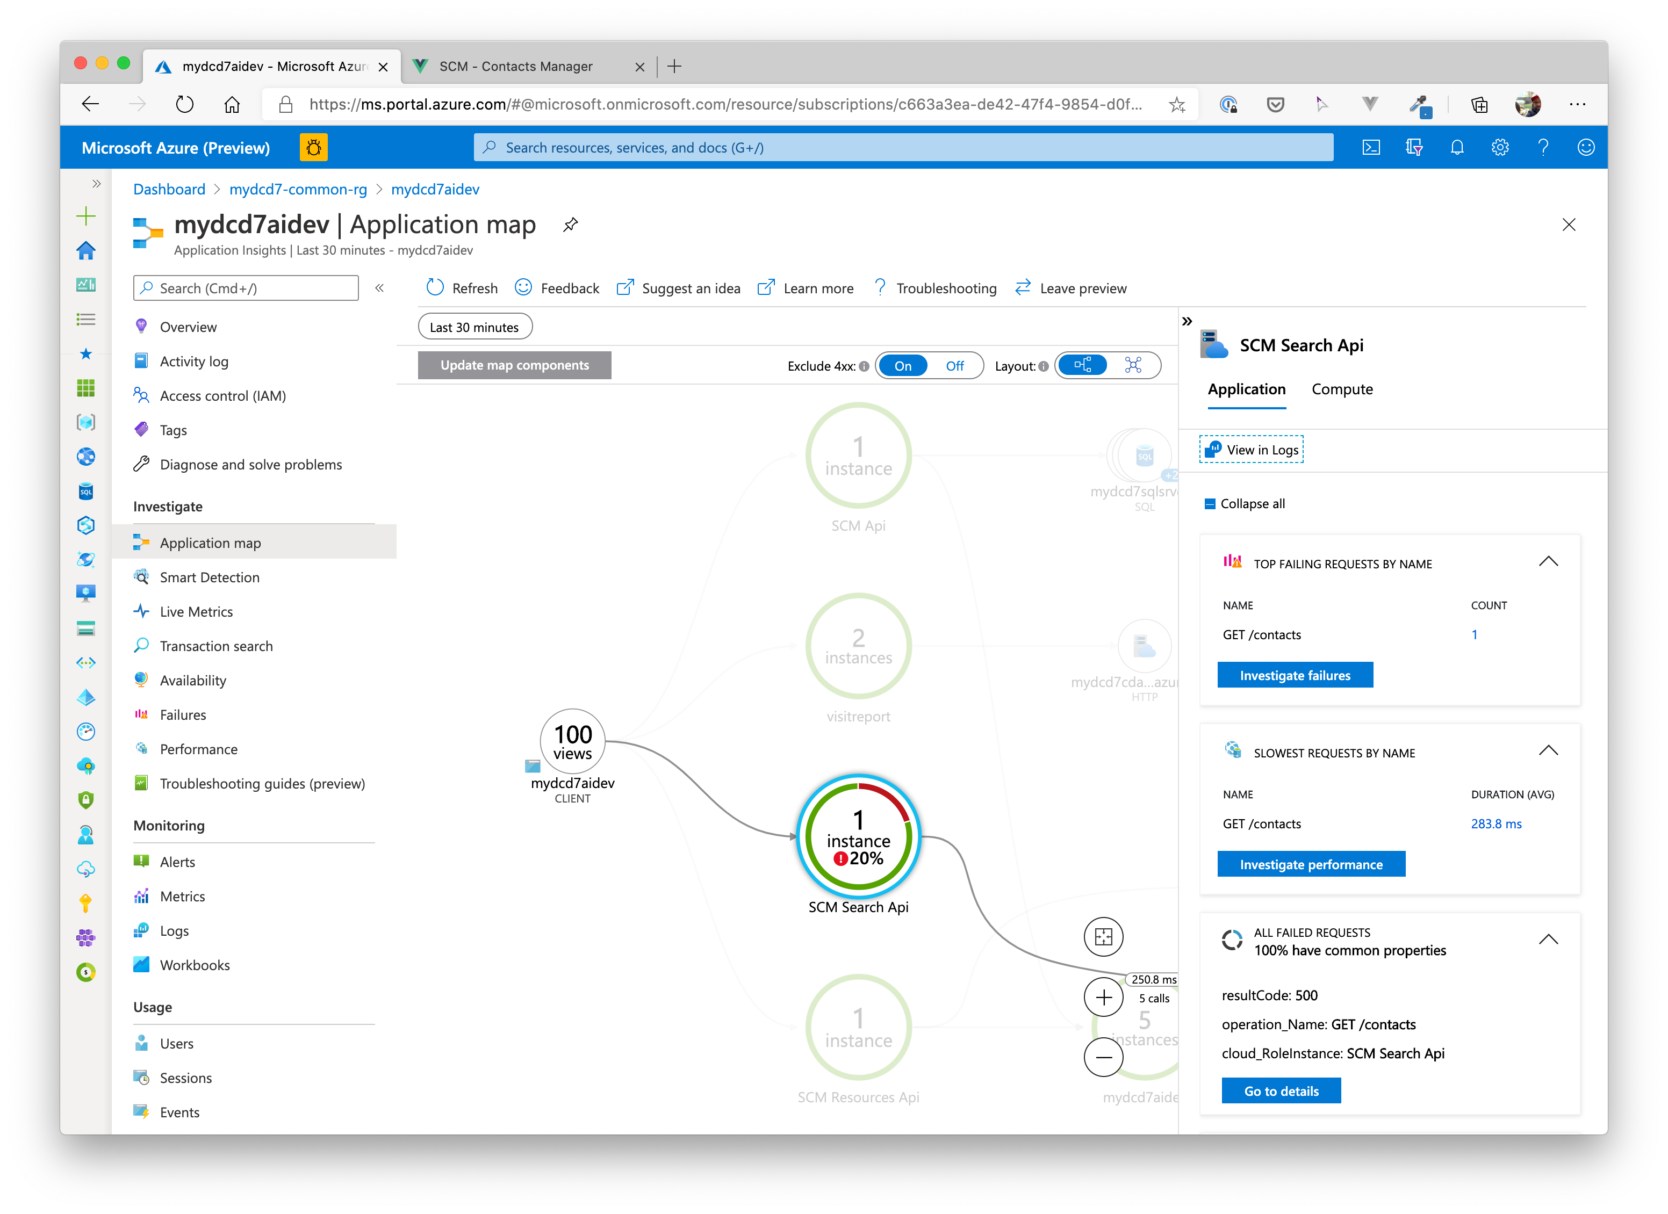1668x1214 pixels.
Task: Click the fit-to-screen map icon
Action: tap(1103, 937)
